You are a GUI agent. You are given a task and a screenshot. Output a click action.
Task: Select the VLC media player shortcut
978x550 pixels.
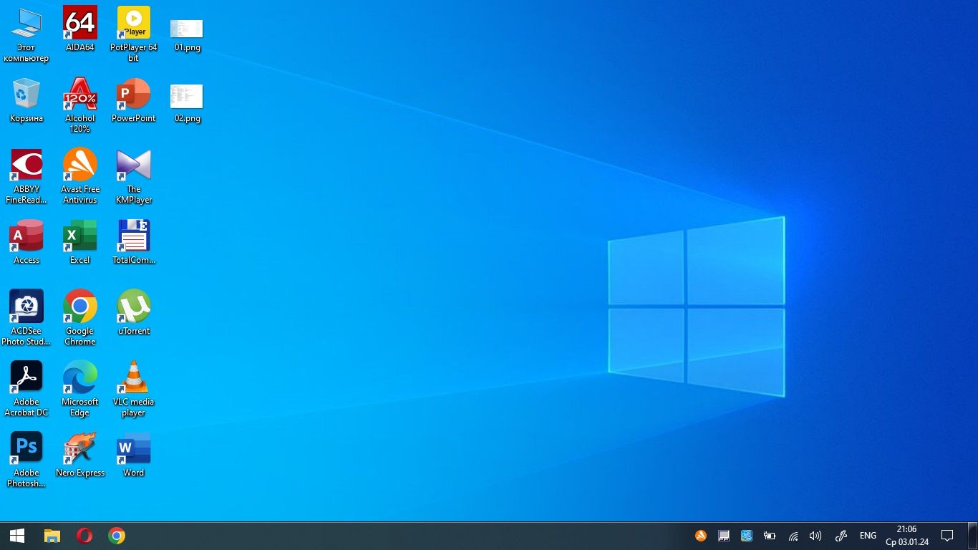tap(134, 389)
